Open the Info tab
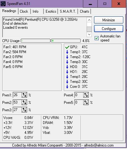 pyautogui.click(x=35, y=11)
